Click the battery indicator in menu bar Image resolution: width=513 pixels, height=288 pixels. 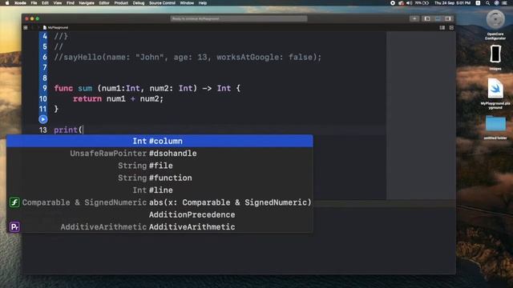pyautogui.click(x=422, y=3)
